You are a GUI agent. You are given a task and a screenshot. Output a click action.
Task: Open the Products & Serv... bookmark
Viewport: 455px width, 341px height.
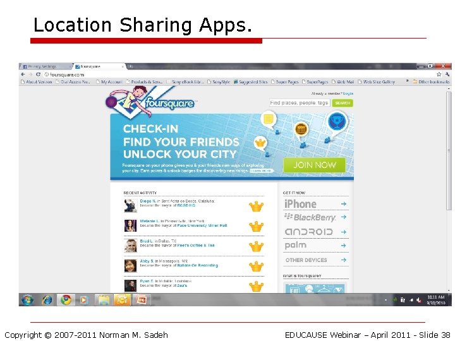(144, 81)
